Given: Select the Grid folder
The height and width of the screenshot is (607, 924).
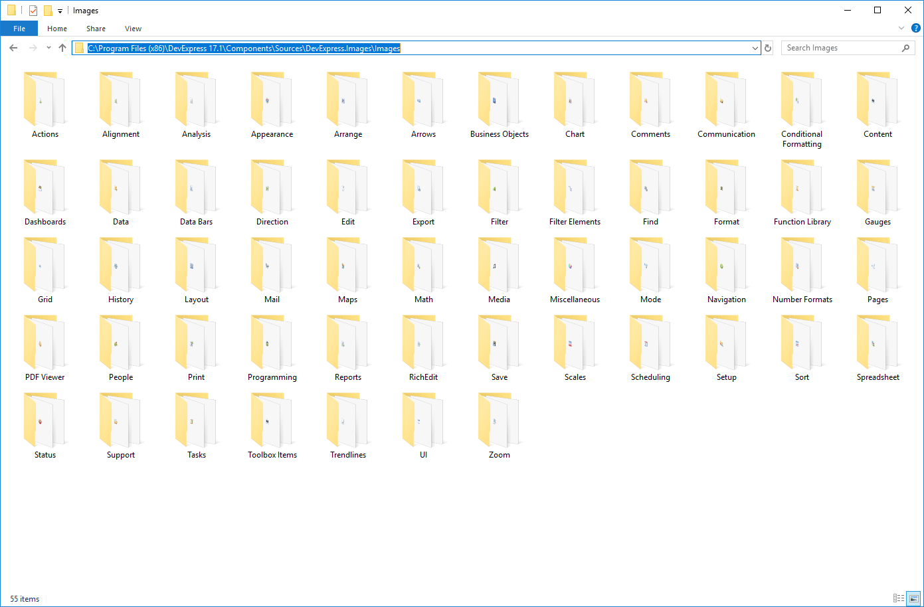Looking at the screenshot, I should [x=45, y=271].
